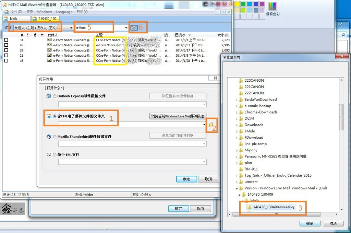
Task: Check the box for mail number 31
Action: coord(6,40)
